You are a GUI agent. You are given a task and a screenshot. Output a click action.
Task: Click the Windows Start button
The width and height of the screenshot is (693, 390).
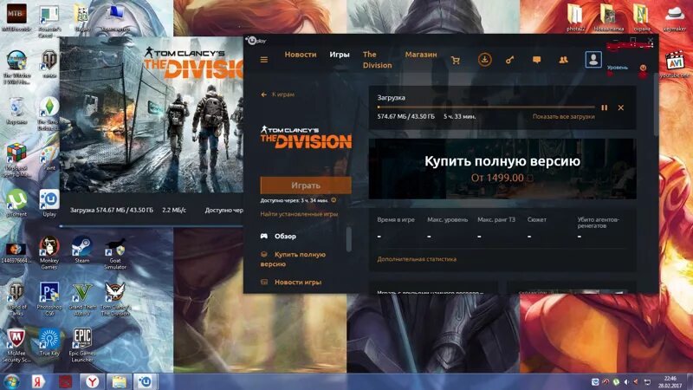(x=11, y=381)
